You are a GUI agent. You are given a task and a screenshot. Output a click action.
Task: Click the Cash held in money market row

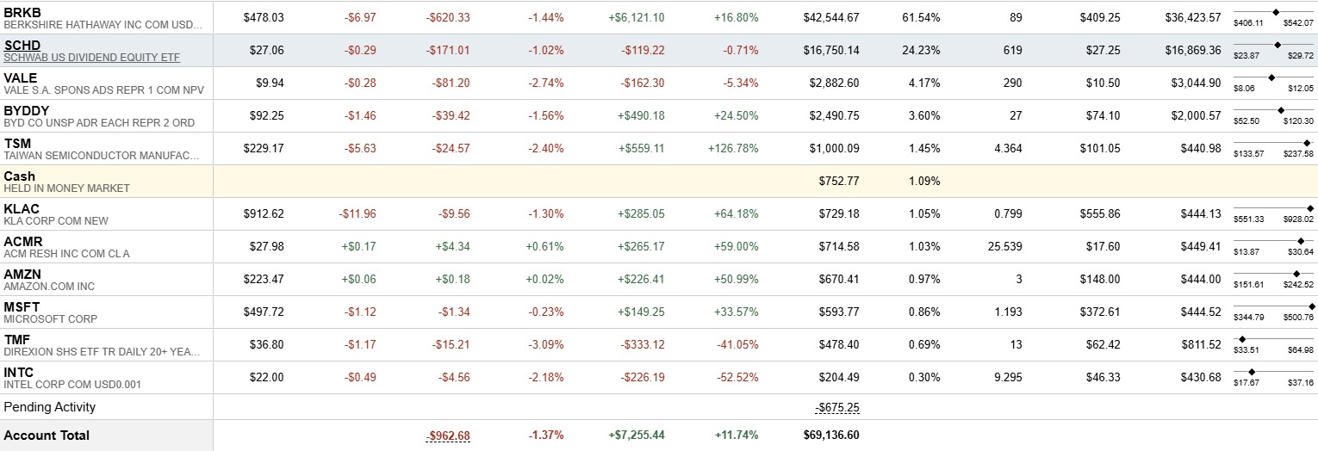click(x=659, y=182)
